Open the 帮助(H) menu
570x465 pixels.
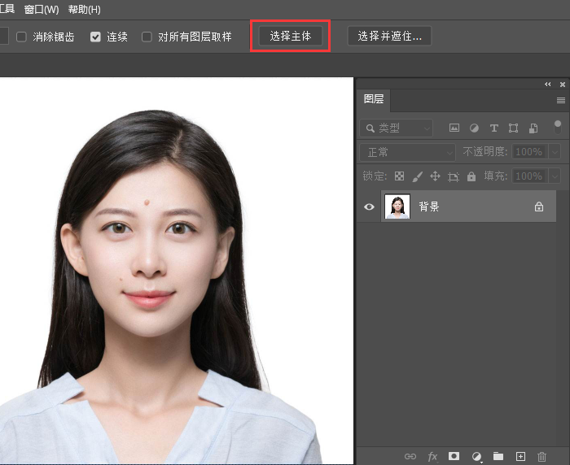85,10
